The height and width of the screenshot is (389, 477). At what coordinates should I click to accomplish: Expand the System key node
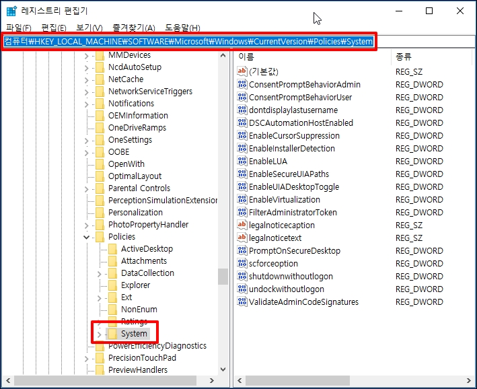click(99, 334)
